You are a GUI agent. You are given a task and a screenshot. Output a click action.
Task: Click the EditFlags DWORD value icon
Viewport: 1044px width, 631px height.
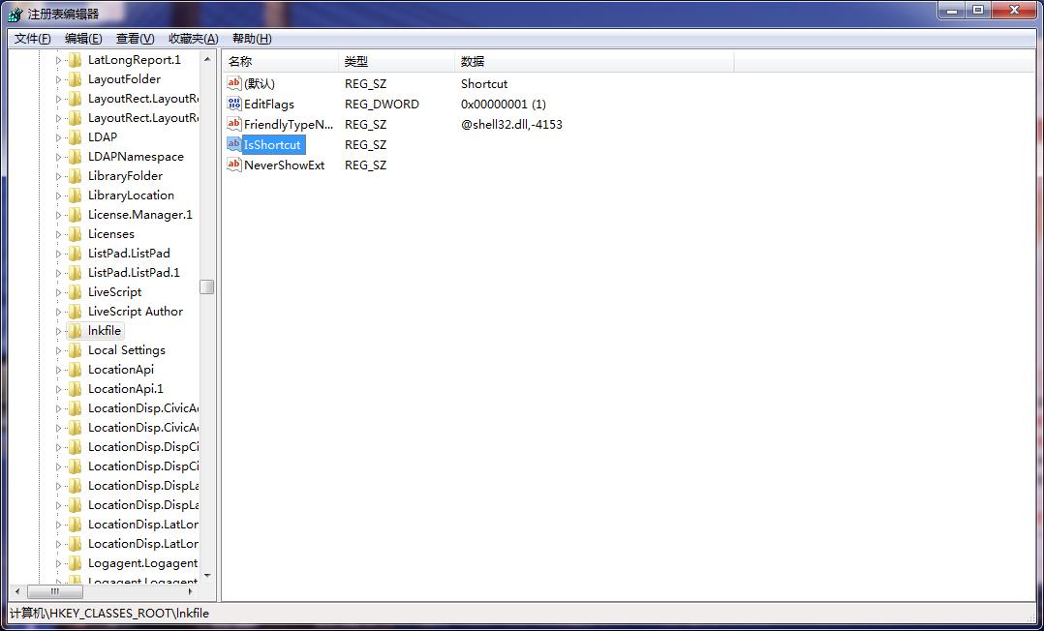point(233,104)
